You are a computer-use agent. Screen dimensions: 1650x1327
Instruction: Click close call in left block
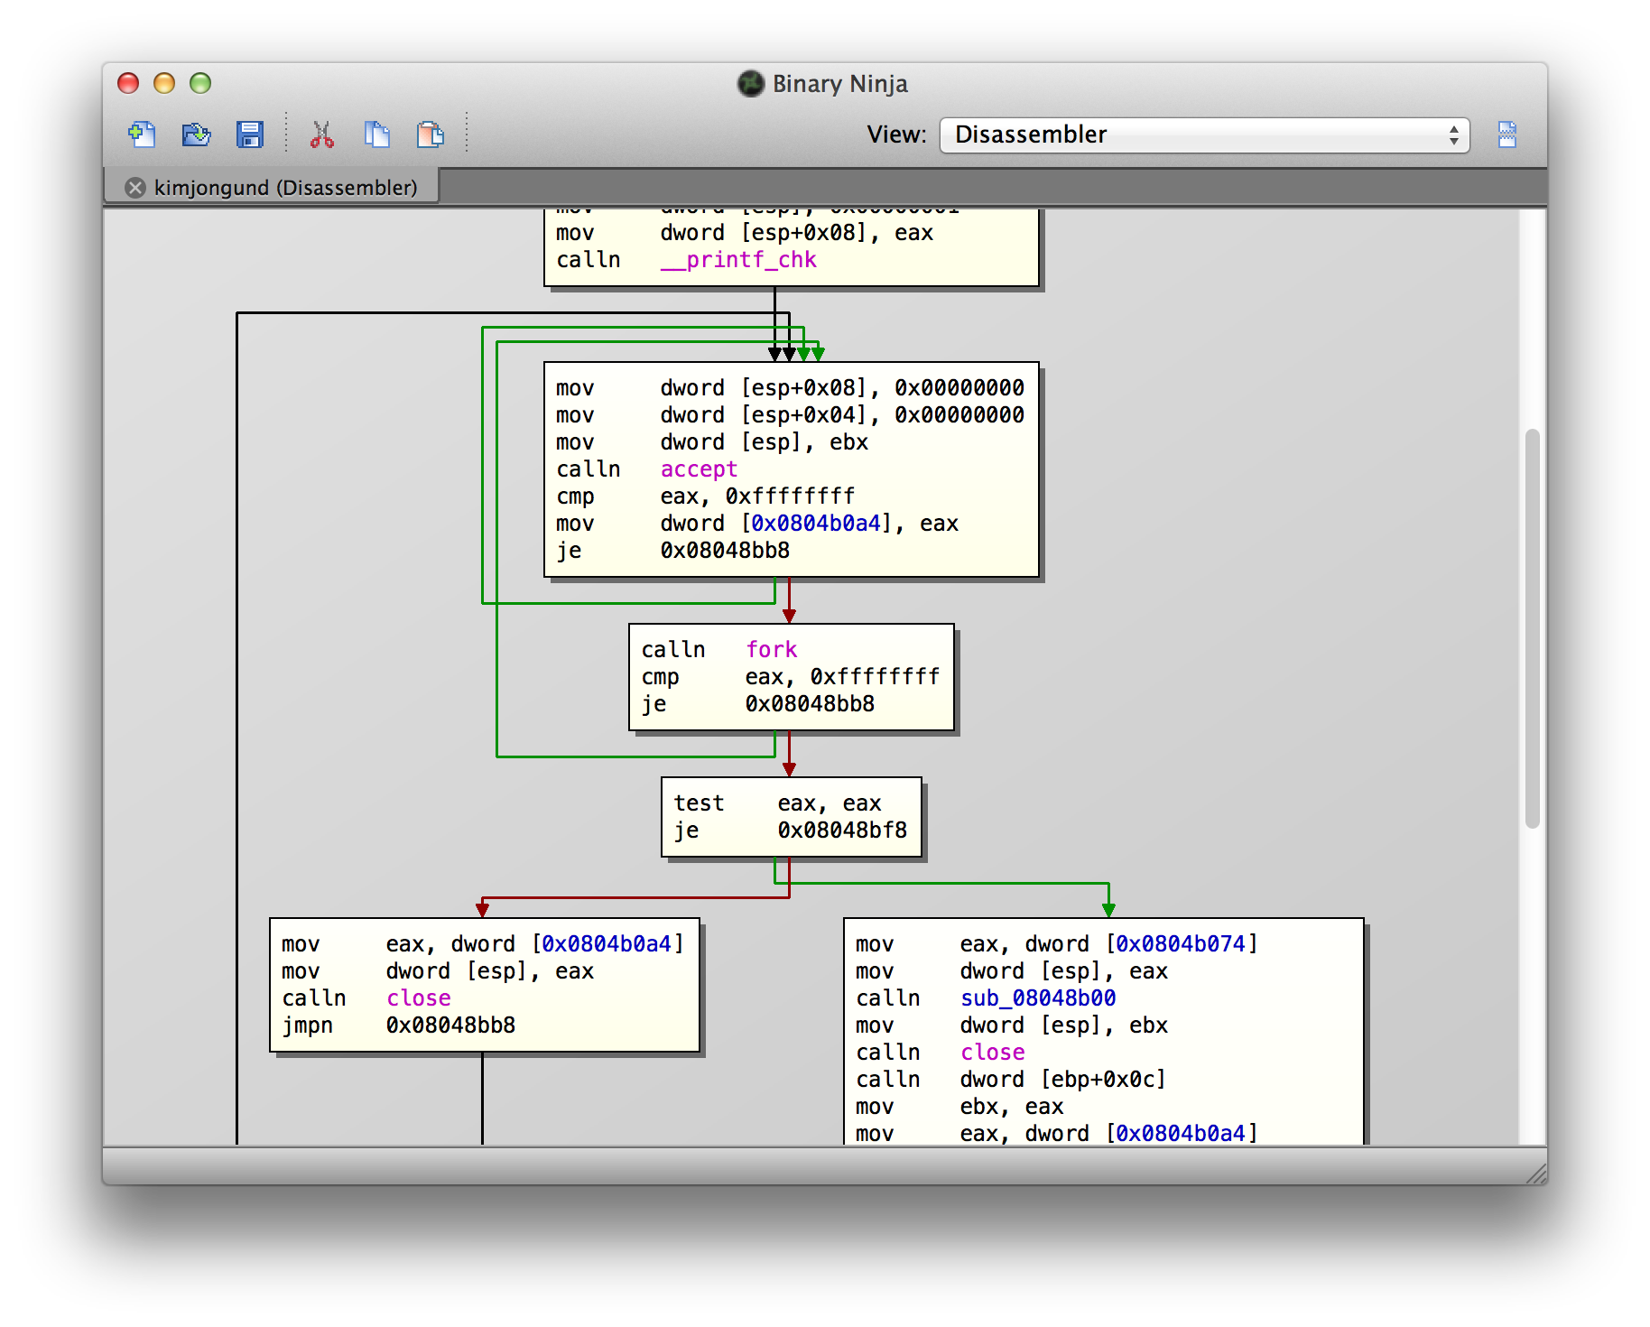coord(419,998)
